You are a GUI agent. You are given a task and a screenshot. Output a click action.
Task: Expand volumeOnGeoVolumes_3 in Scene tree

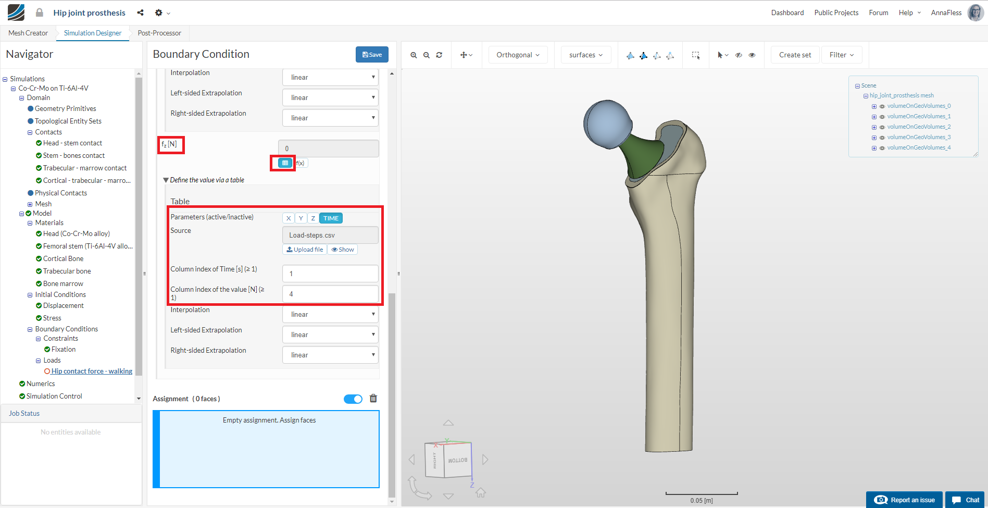(874, 138)
